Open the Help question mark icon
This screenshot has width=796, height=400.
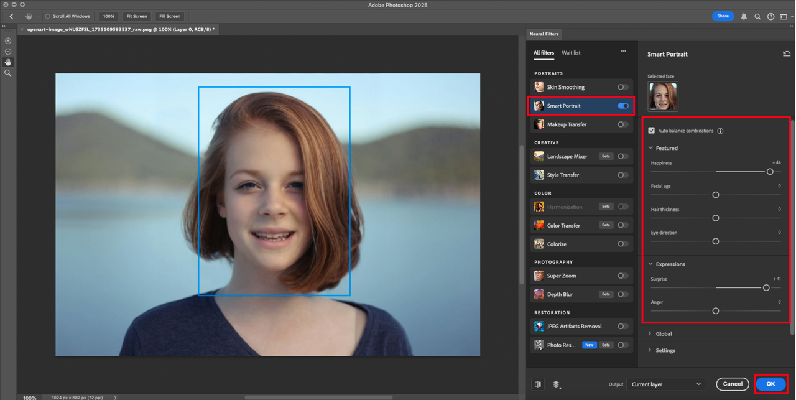[x=771, y=17]
